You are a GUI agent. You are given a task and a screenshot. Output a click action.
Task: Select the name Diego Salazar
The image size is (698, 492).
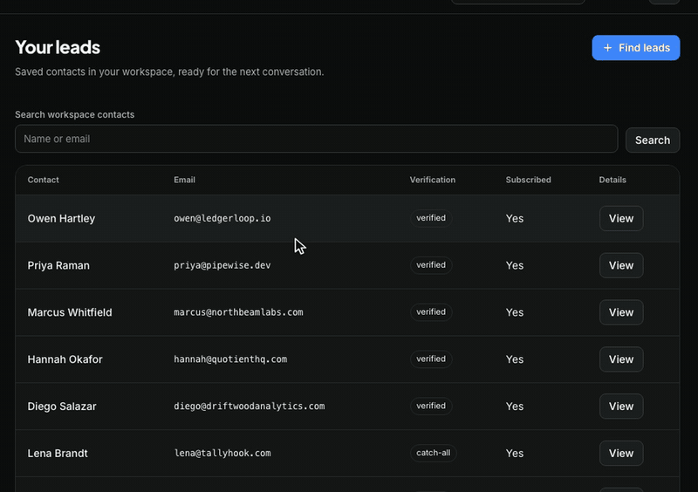[x=62, y=406]
